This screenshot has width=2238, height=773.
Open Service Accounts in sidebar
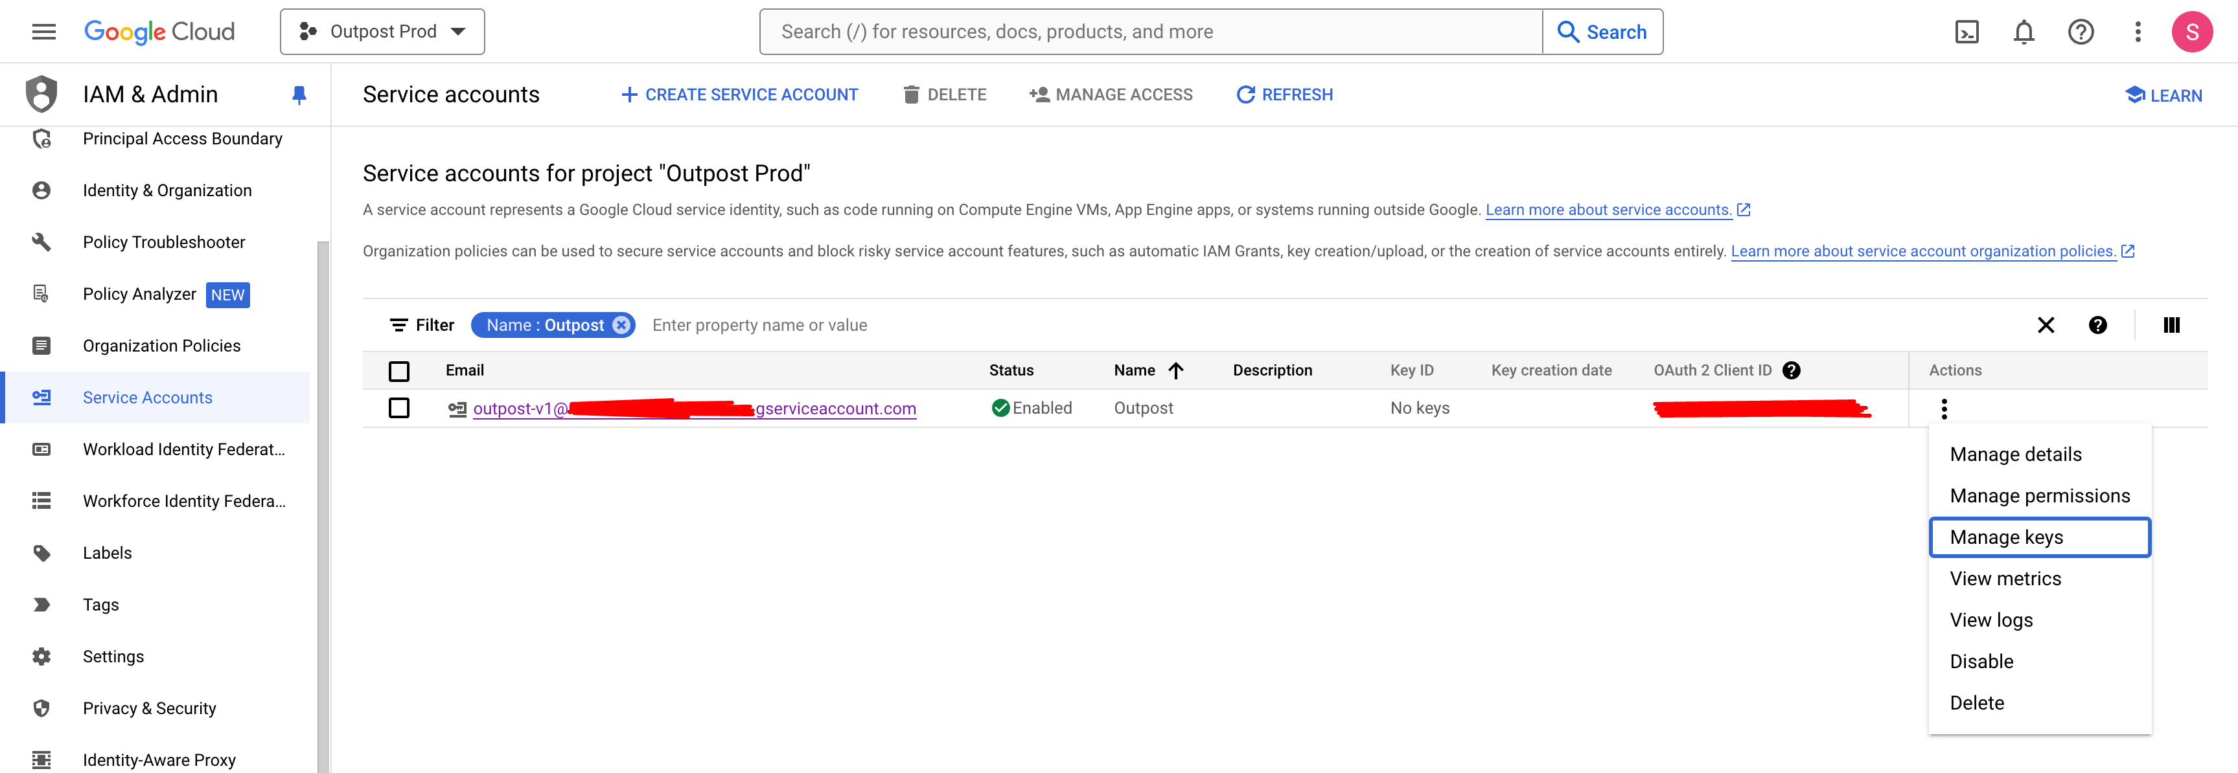coord(156,397)
